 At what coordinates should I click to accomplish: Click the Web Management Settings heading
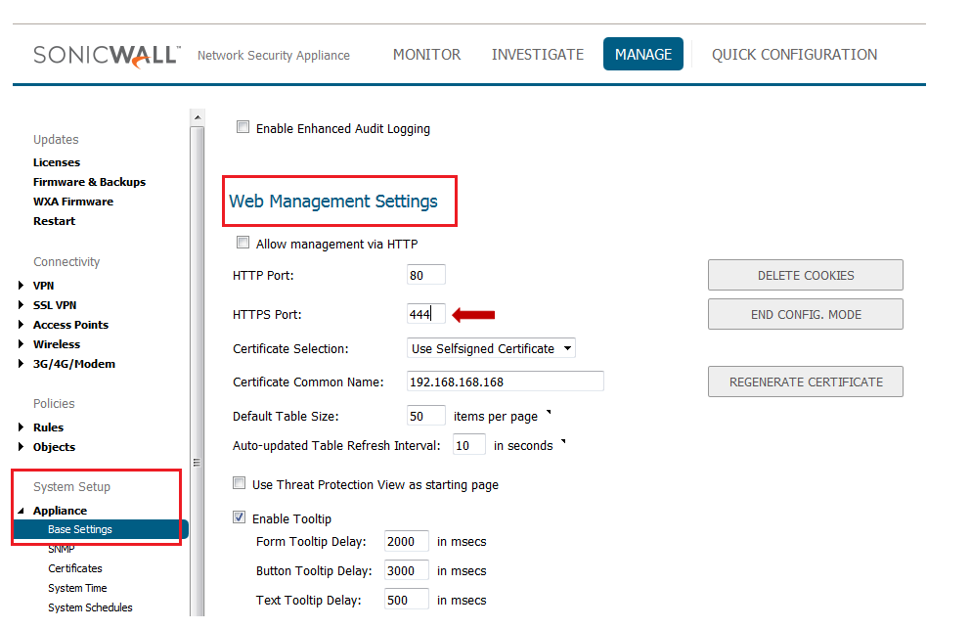pos(333,202)
